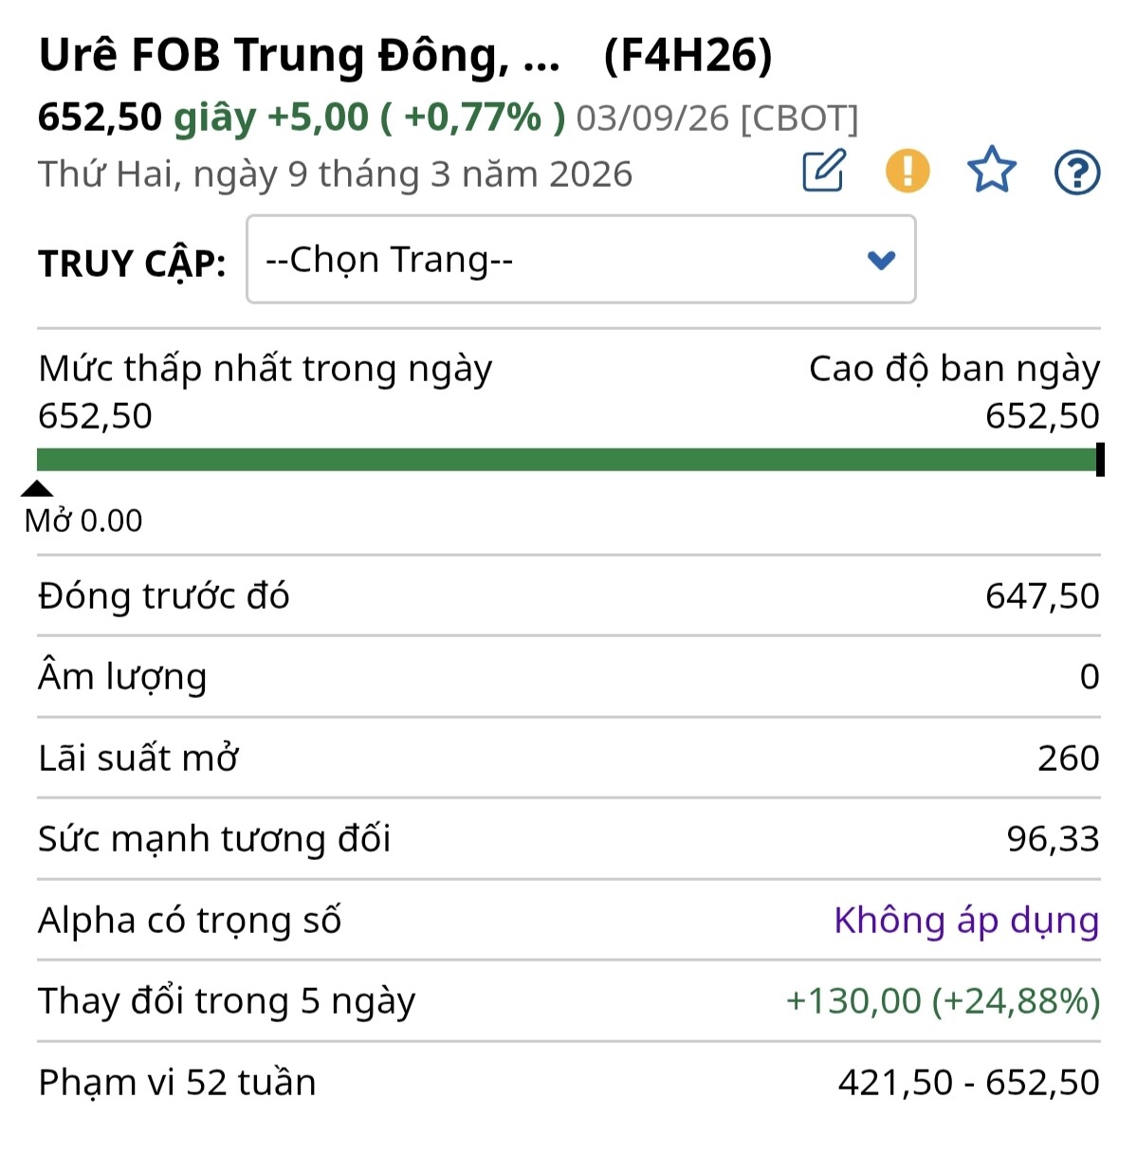Expand the --Chọn Trang-- page dropdown
This screenshot has height=1153, width=1137.
click(580, 260)
